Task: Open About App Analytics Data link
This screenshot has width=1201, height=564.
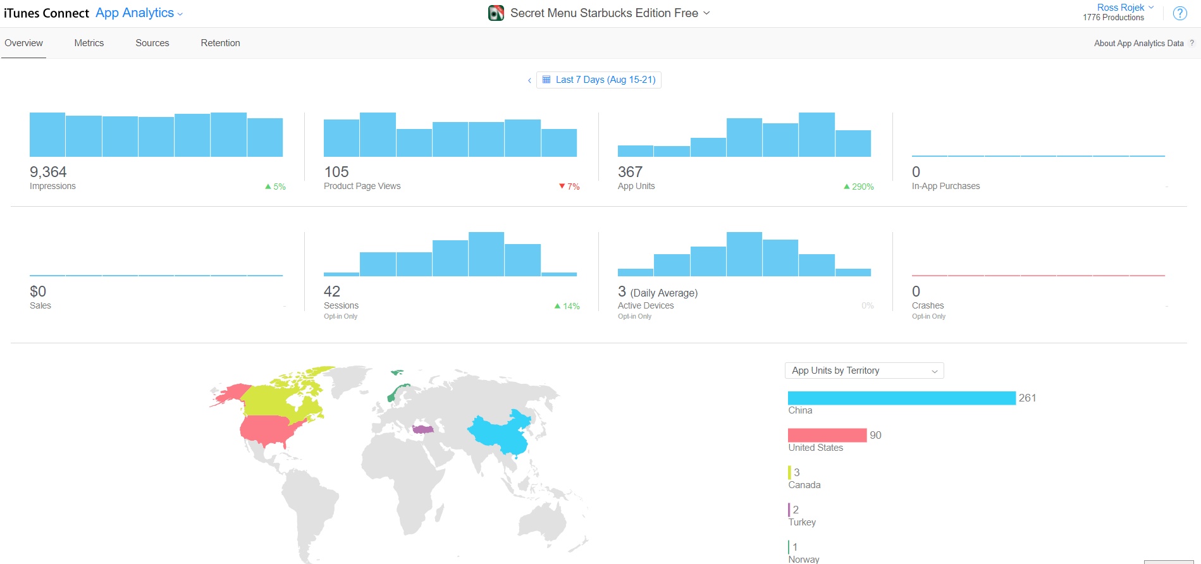Action: pyautogui.click(x=1138, y=43)
